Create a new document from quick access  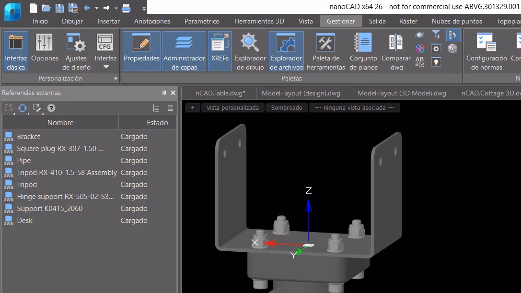pos(33,8)
